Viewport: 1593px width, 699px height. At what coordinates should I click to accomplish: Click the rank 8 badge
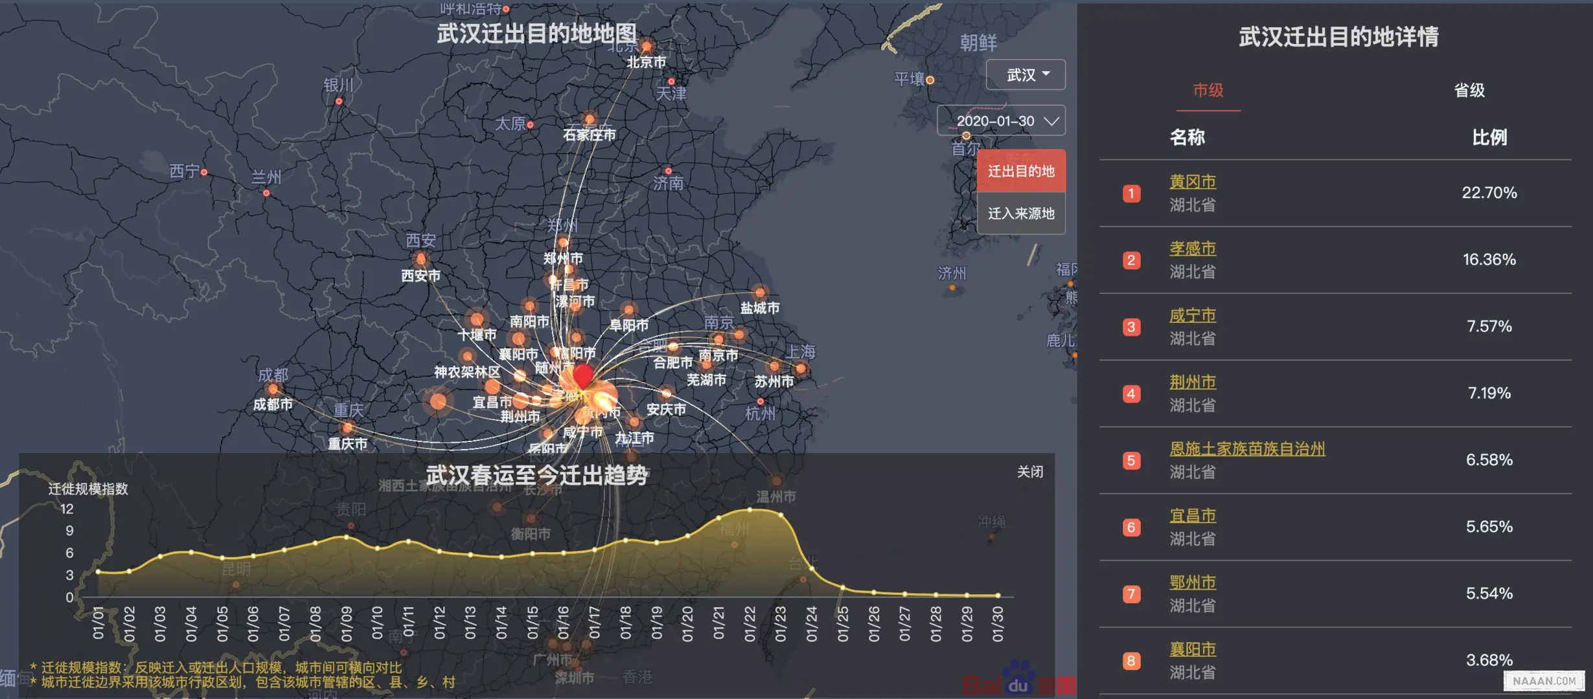tap(1131, 661)
